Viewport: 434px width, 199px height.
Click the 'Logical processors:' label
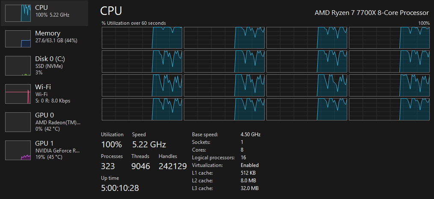point(213,158)
